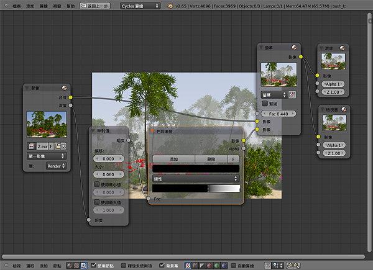Toggle 背景幕 backdrop checkbox
Image resolution: width=373 pixels, height=270 pixels.
click(162, 266)
